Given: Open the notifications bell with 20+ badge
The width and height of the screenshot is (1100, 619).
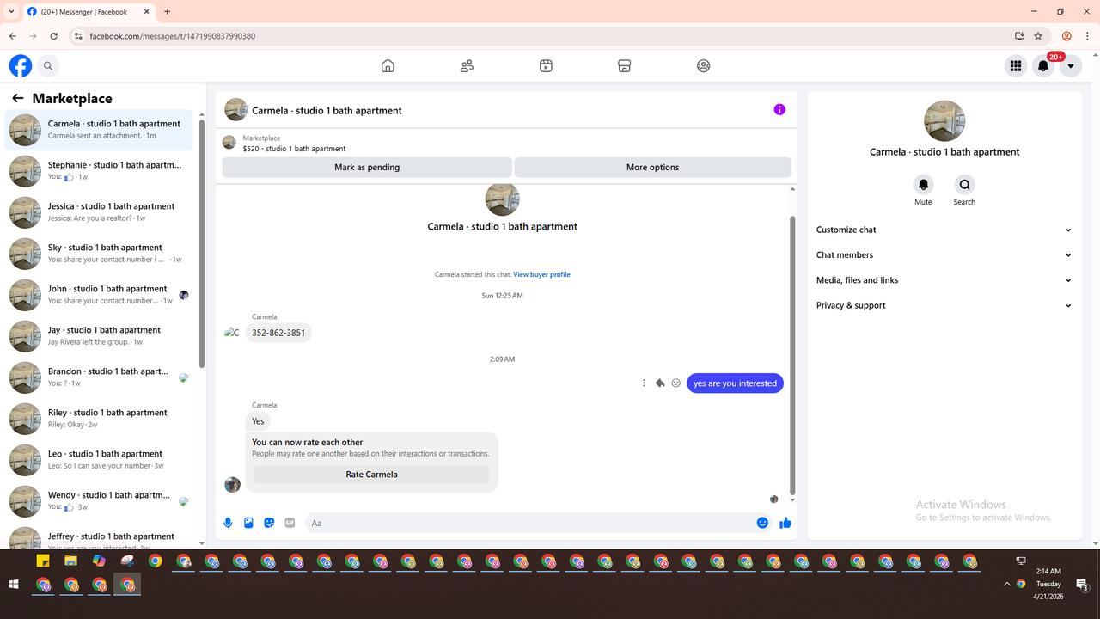Looking at the screenshot, I should 1043,65.
